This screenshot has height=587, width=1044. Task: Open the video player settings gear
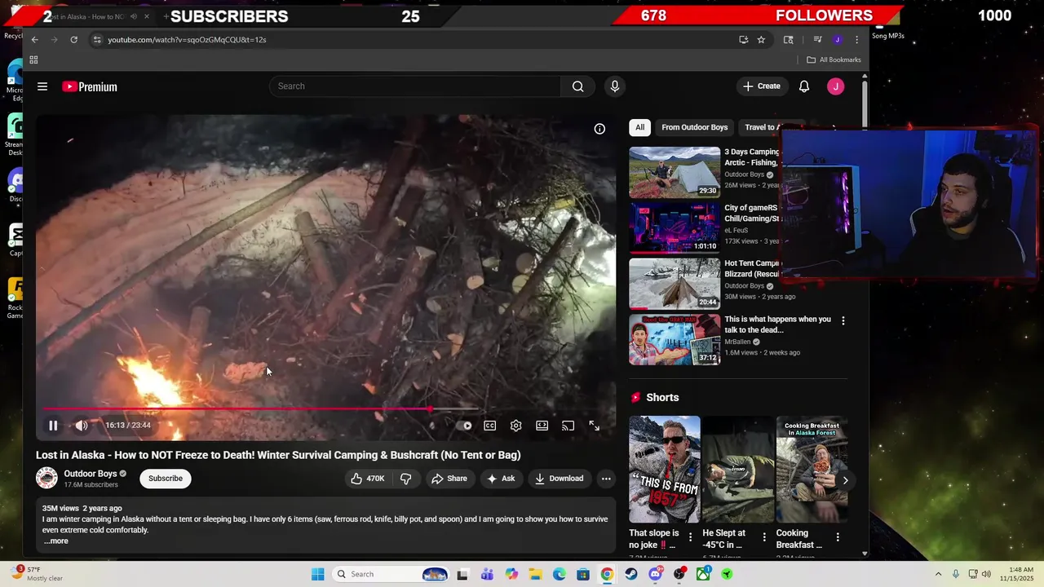coord(516,426)
